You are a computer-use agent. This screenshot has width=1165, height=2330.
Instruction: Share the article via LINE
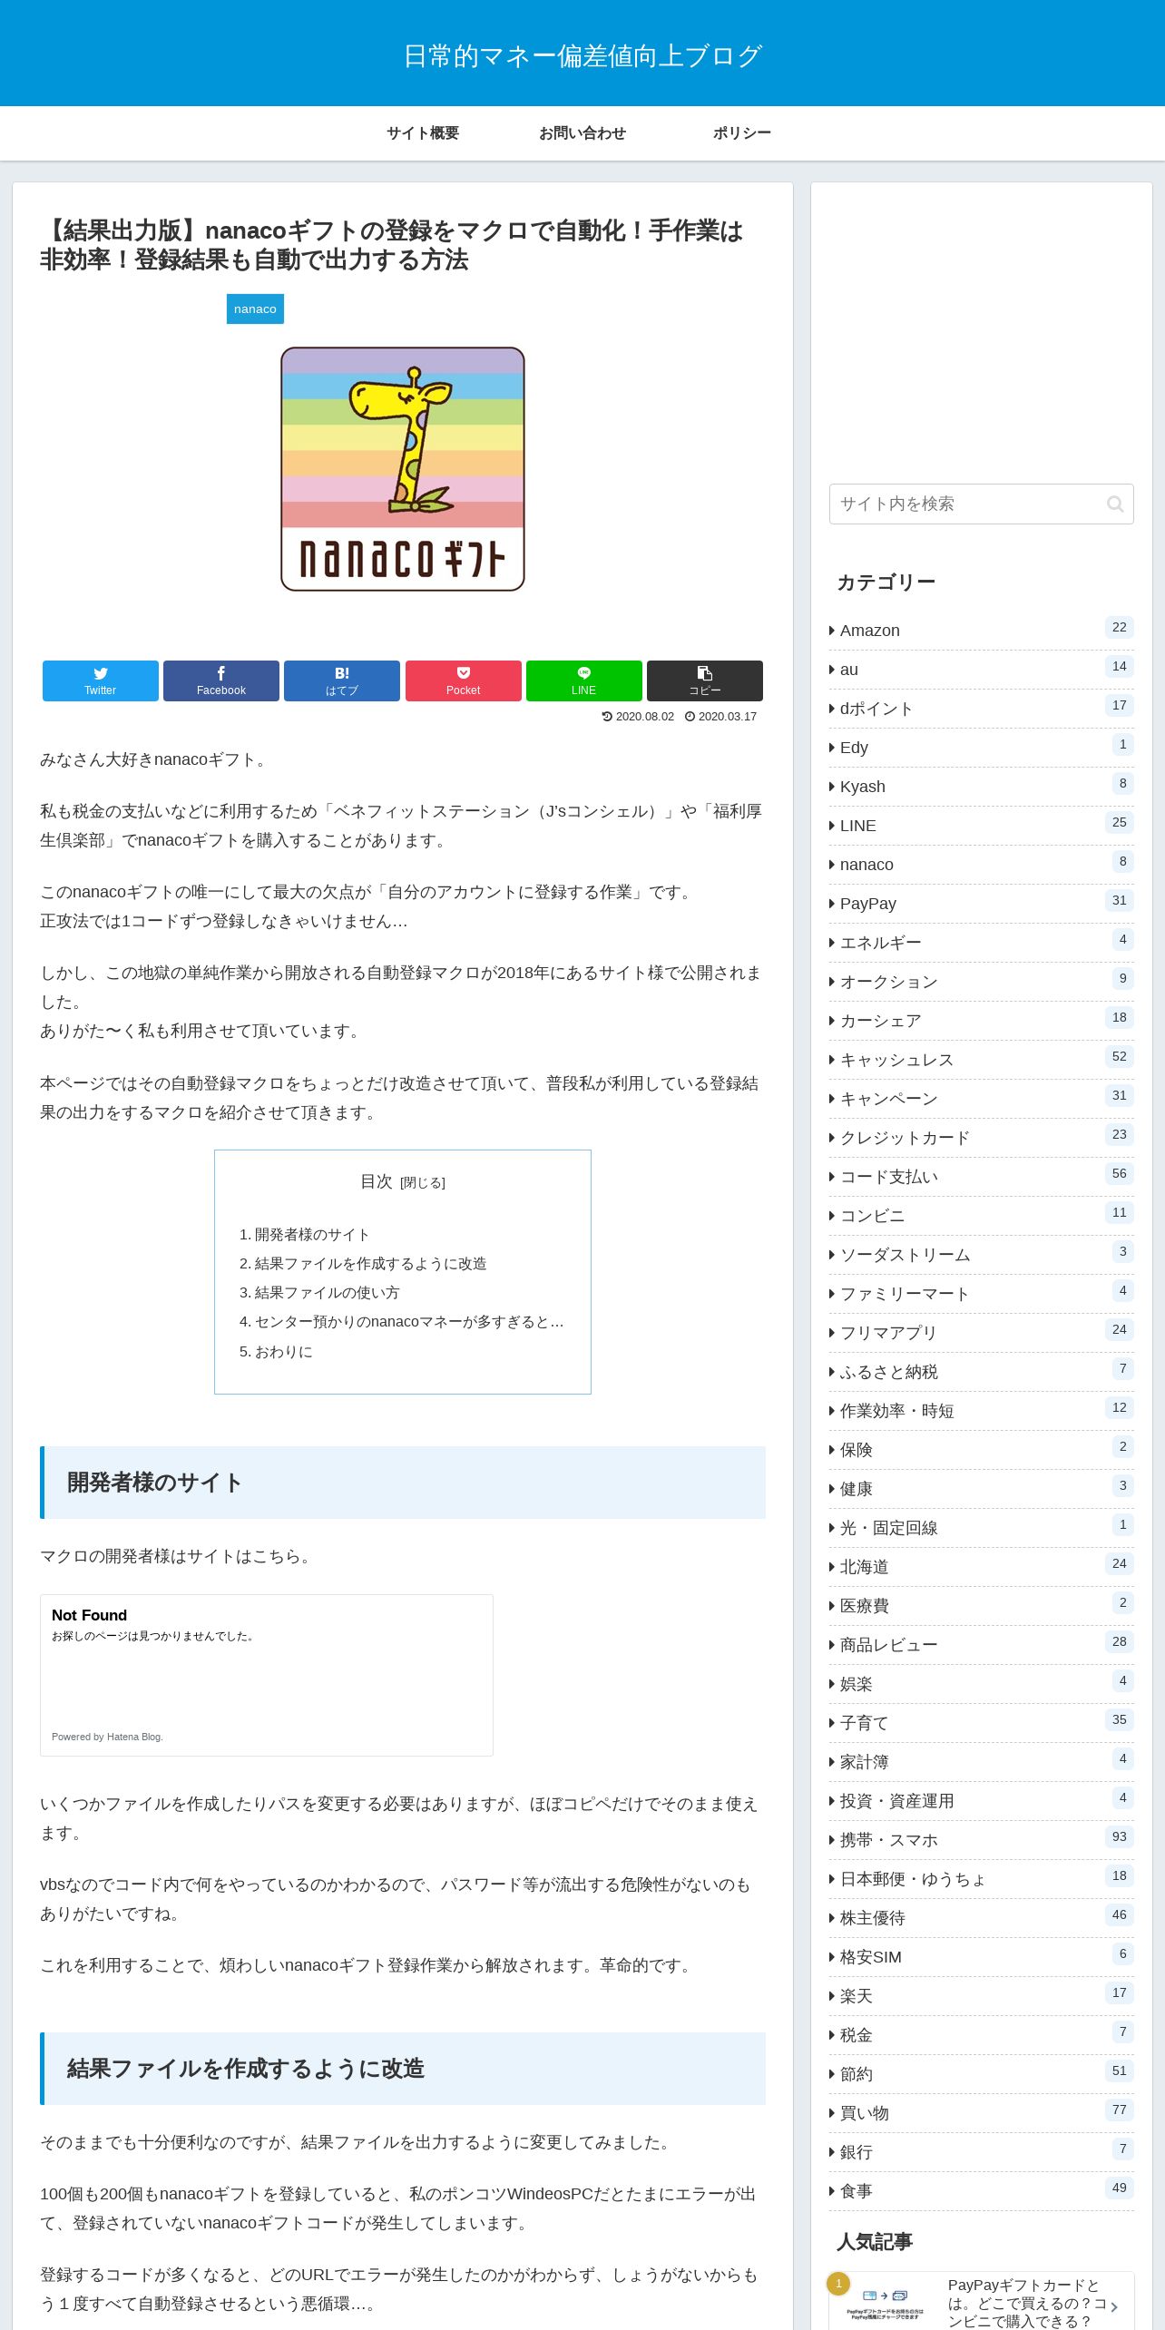[584, 680]
